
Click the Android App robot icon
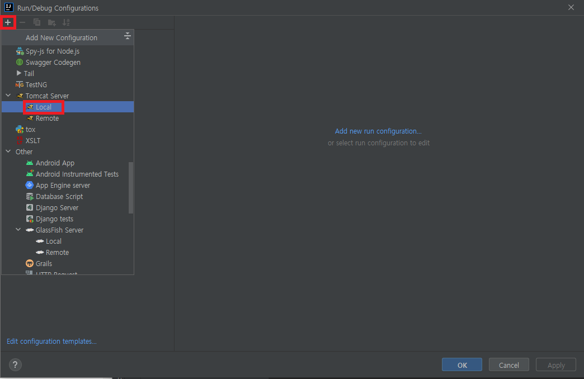(30, 163)
